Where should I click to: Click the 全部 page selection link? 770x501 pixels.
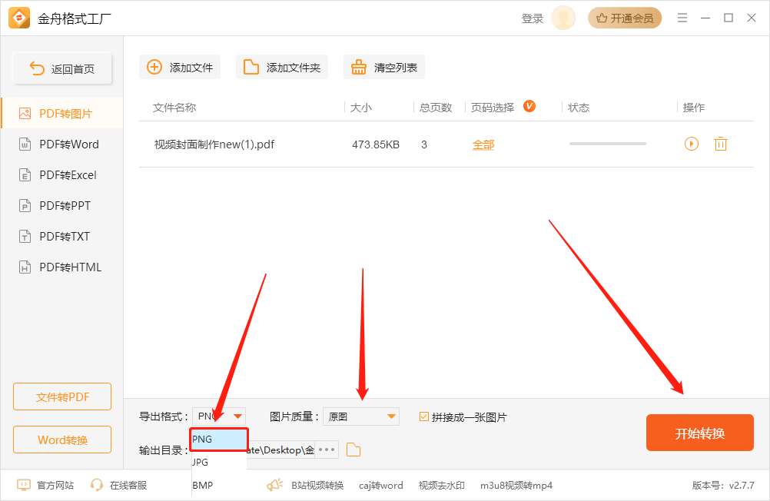483,144
